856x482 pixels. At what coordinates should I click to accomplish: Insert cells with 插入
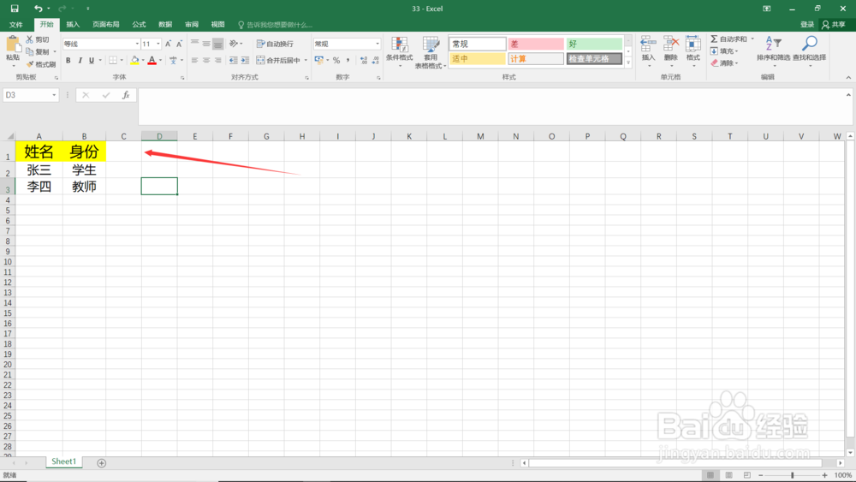click(648, 51)
